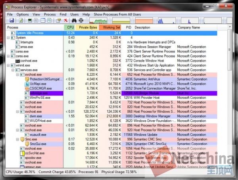Click the yellow icon beside ccSvcHst.exe
Image resolution: width=238 pixels, height=180 pixels.
pyautogui.click(x=22, y=153)
